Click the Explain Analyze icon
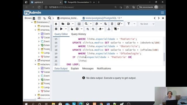 click(x=77, y=29)
